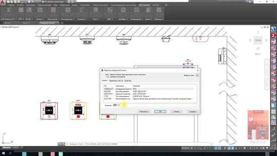Toggle snap mode in the status bar
This screenshot has height=156, width=277.
coord(195,148)
